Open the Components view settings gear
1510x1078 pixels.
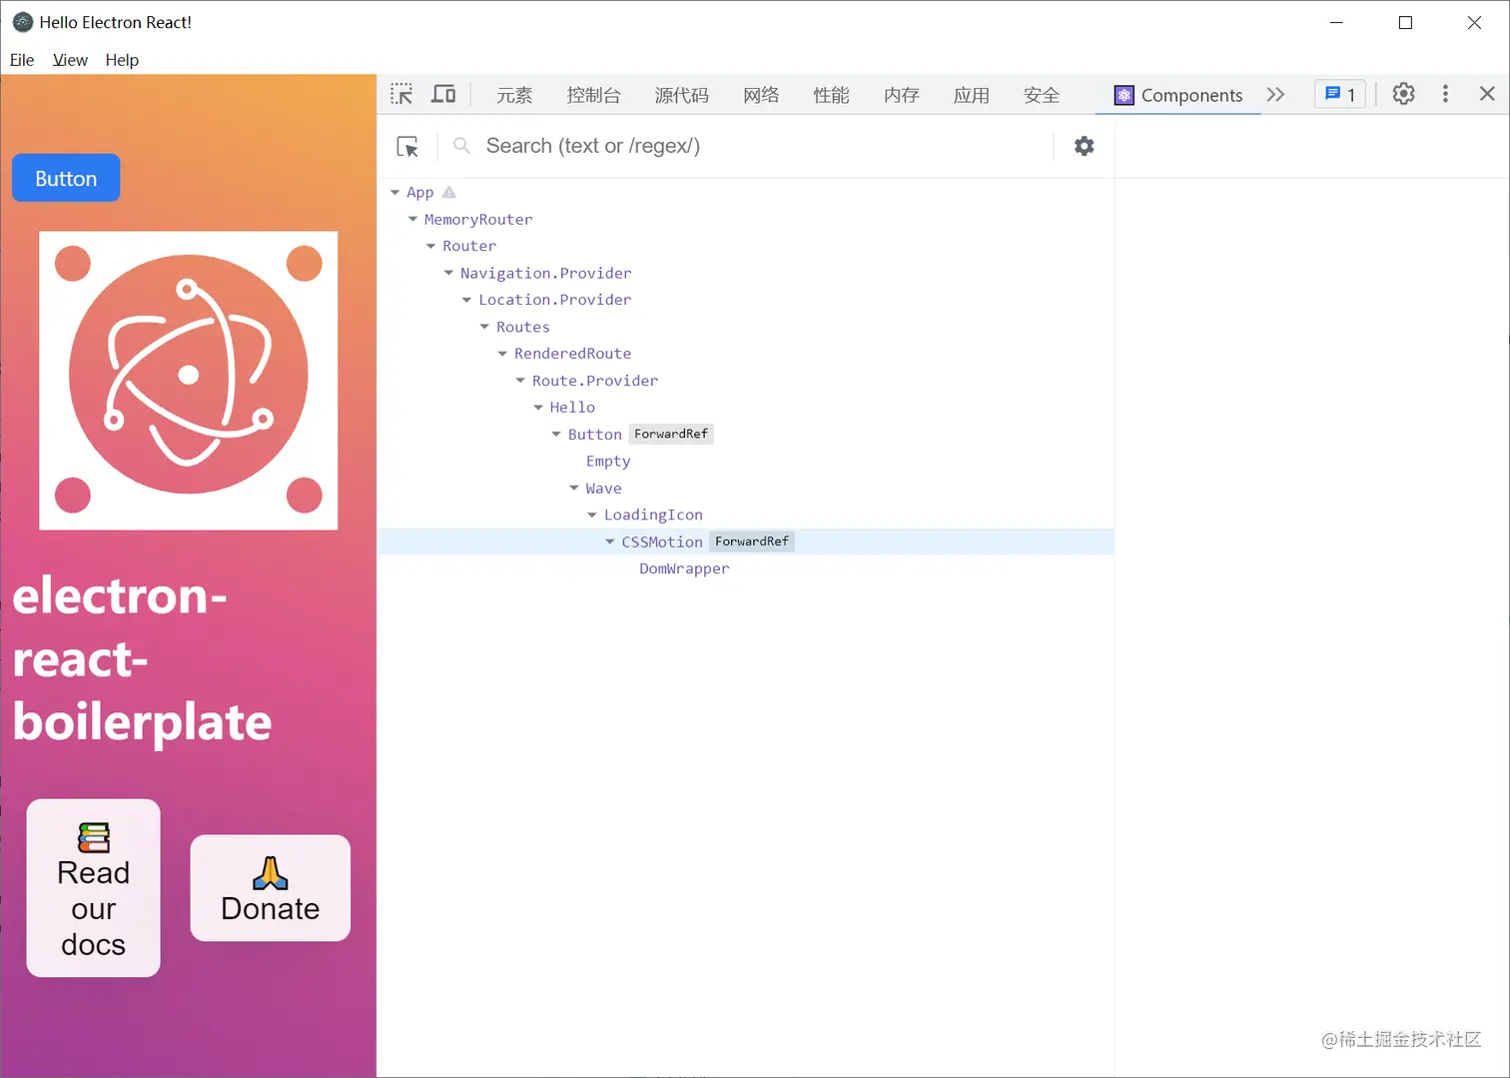click(1084, 146)
